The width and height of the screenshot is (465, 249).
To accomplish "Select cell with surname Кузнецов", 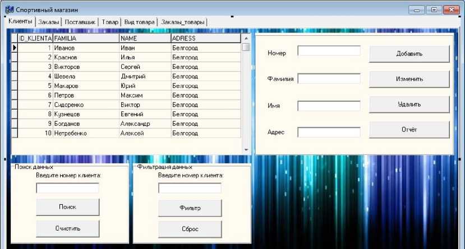I will tap(86, 114).
